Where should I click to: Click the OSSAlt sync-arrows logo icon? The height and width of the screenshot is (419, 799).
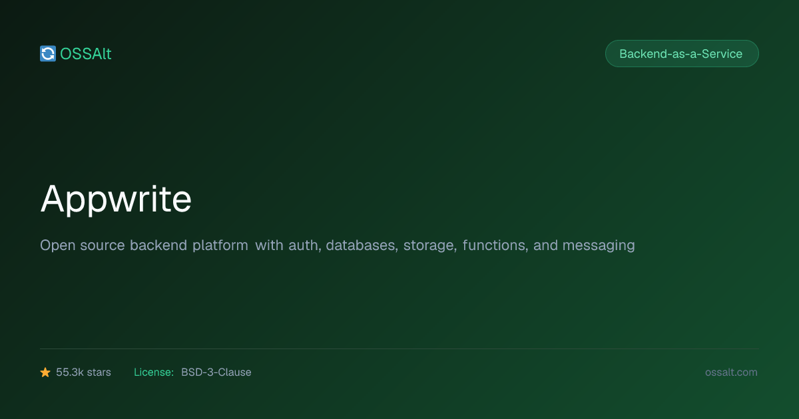pos(48,54)
